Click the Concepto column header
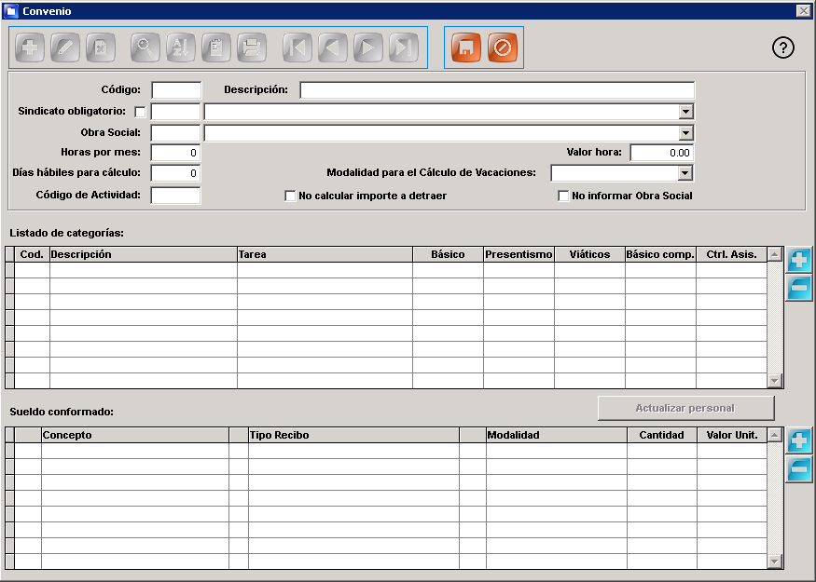Screen dimensions: 816x582 coord(135,436)
